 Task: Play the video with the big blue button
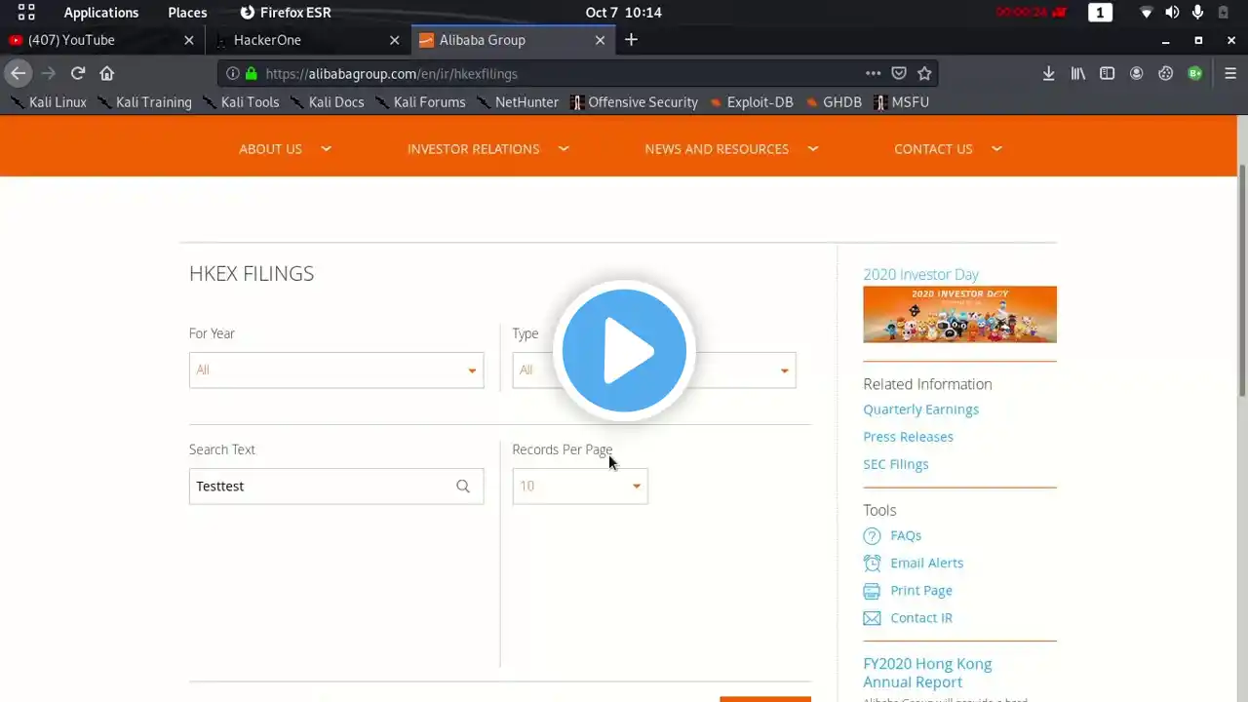[x=624, y=351]
